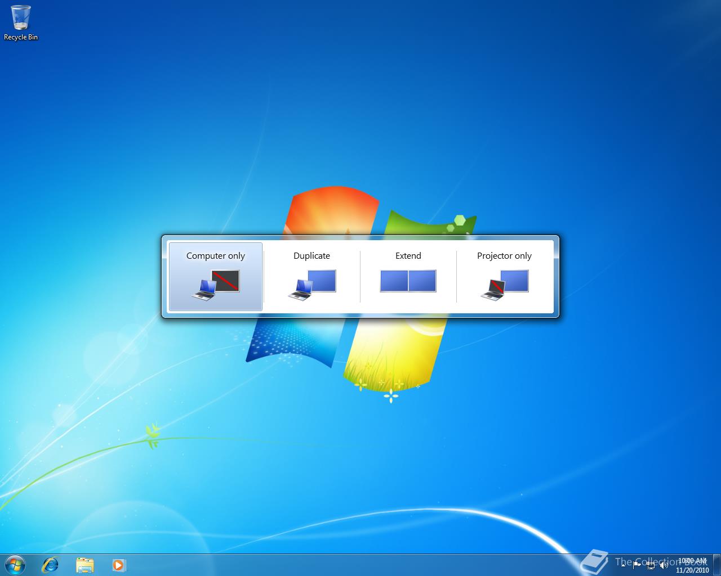Screen dimensions: 721x576
Task: Click the Show Desktop button
Action: (716, 565)
